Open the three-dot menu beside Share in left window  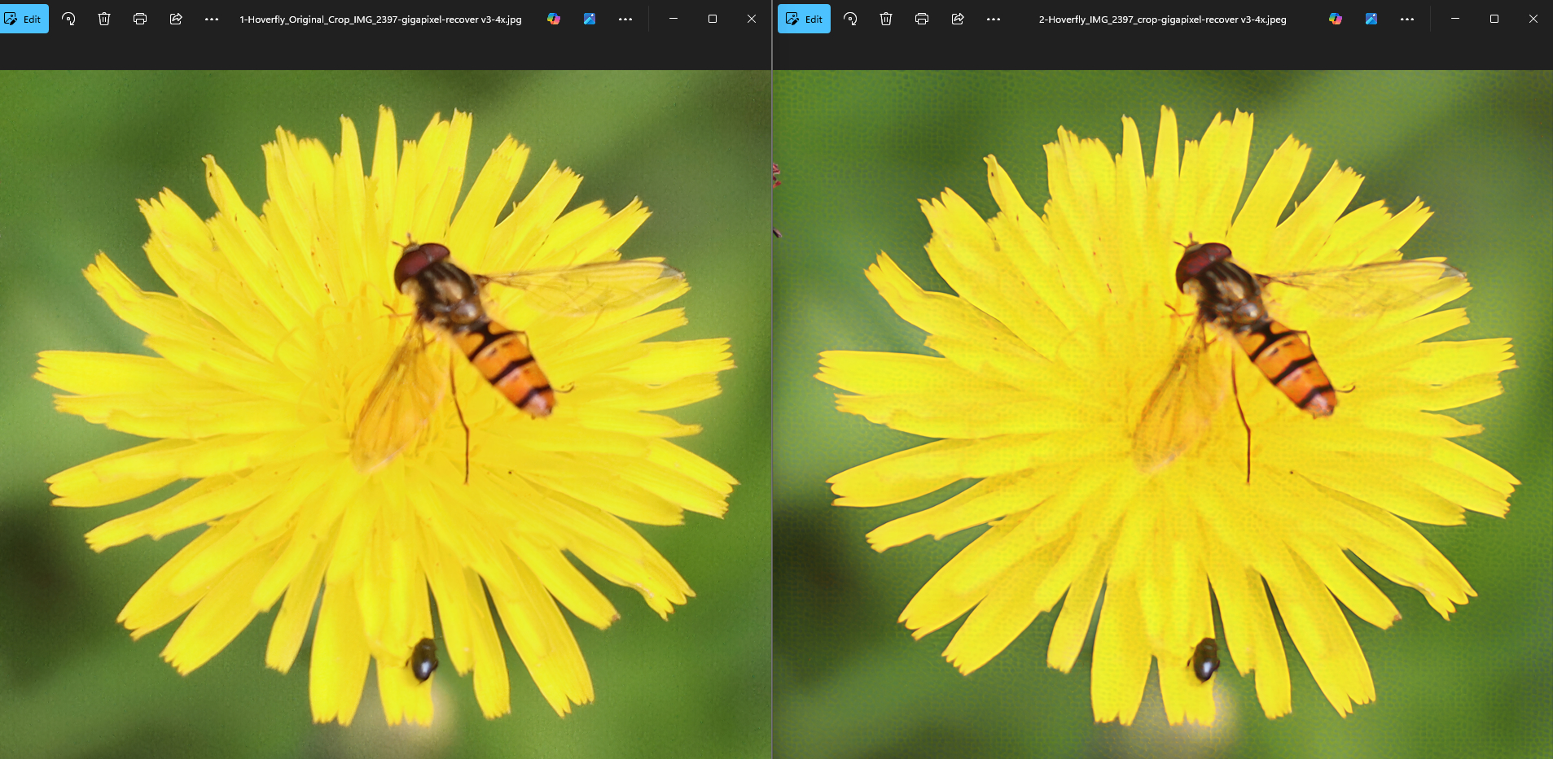[212, 19]
